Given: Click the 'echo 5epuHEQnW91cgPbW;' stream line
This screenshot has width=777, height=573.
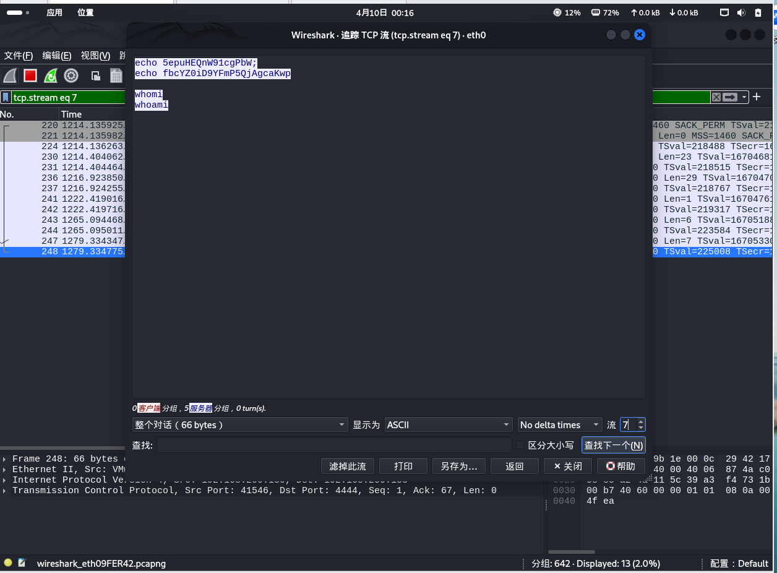Looking at the screenshot, I should (x=196, y=62).
